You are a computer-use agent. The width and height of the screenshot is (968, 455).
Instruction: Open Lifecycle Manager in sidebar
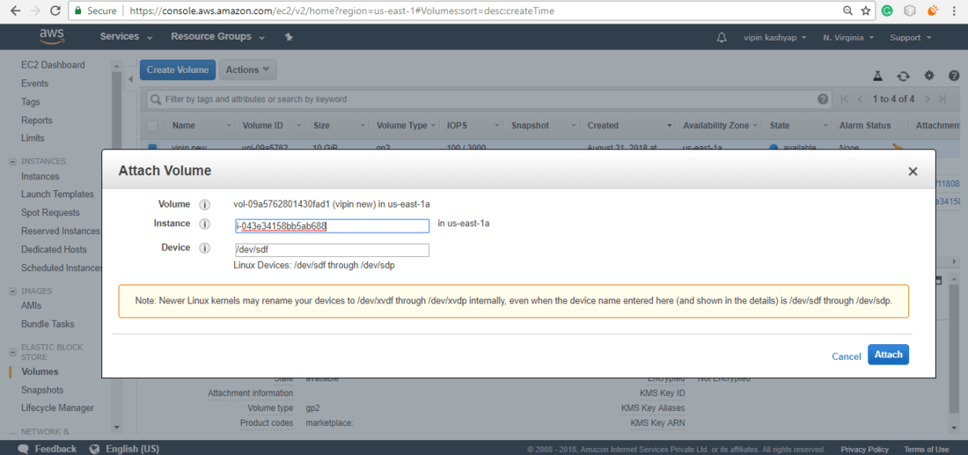[57, 408]
